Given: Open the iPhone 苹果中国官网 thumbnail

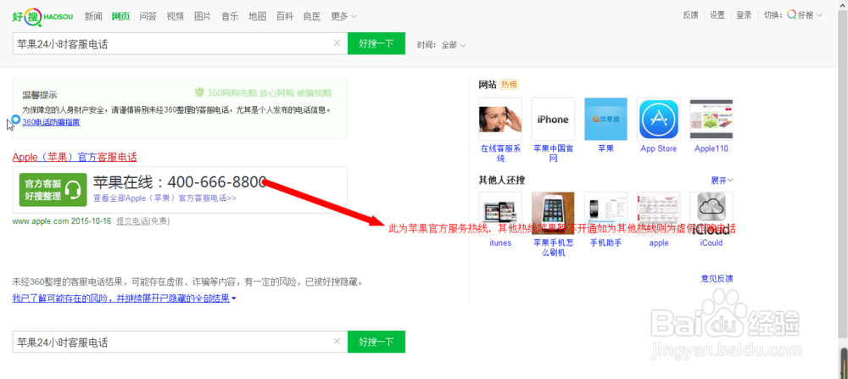Looking at the screenshot, I should 553,119.
